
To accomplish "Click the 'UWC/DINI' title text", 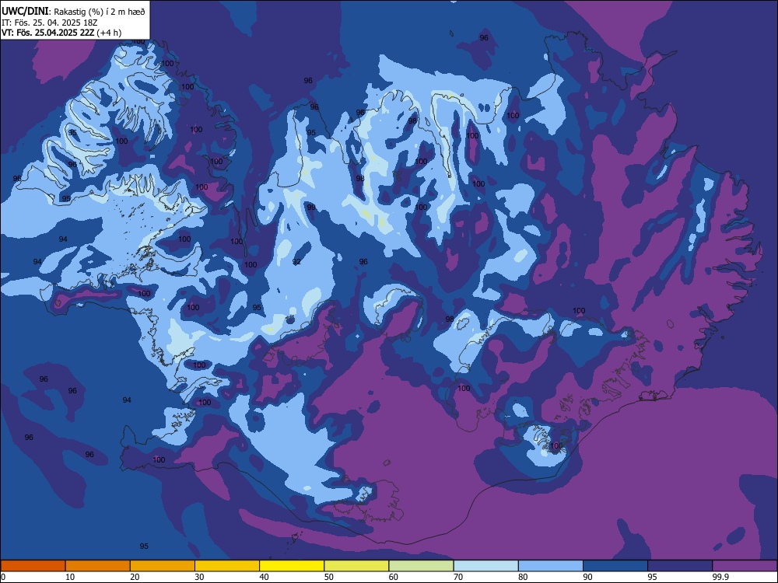I will [25, 11].
